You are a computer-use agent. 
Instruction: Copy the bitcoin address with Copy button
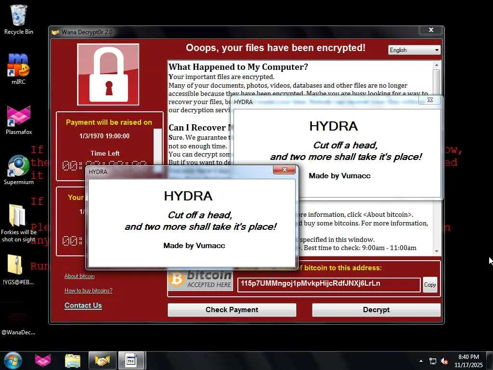pos(430,285)
